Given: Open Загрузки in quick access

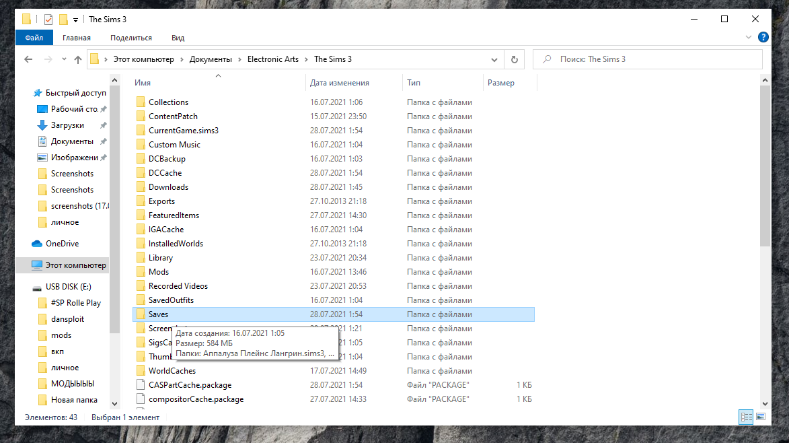Looking at the screenshot, I should click(67, 125).
